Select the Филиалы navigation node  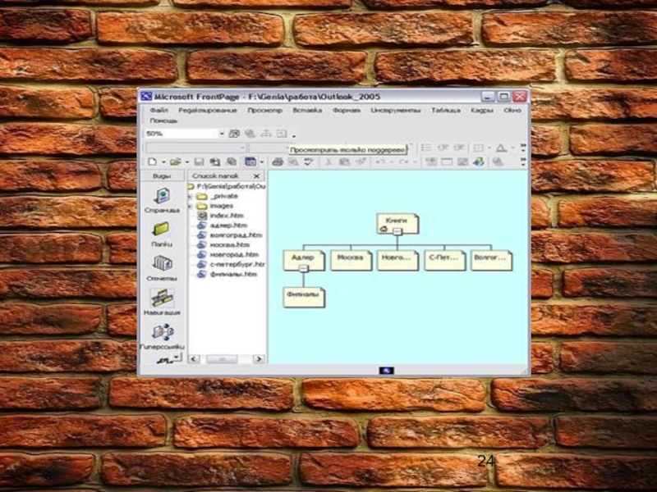(x=304, y=298)
